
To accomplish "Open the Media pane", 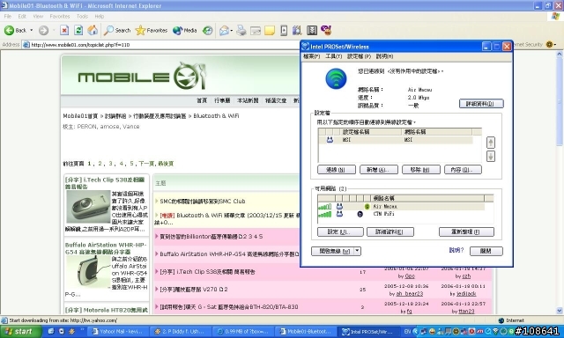I will (184, 31).
